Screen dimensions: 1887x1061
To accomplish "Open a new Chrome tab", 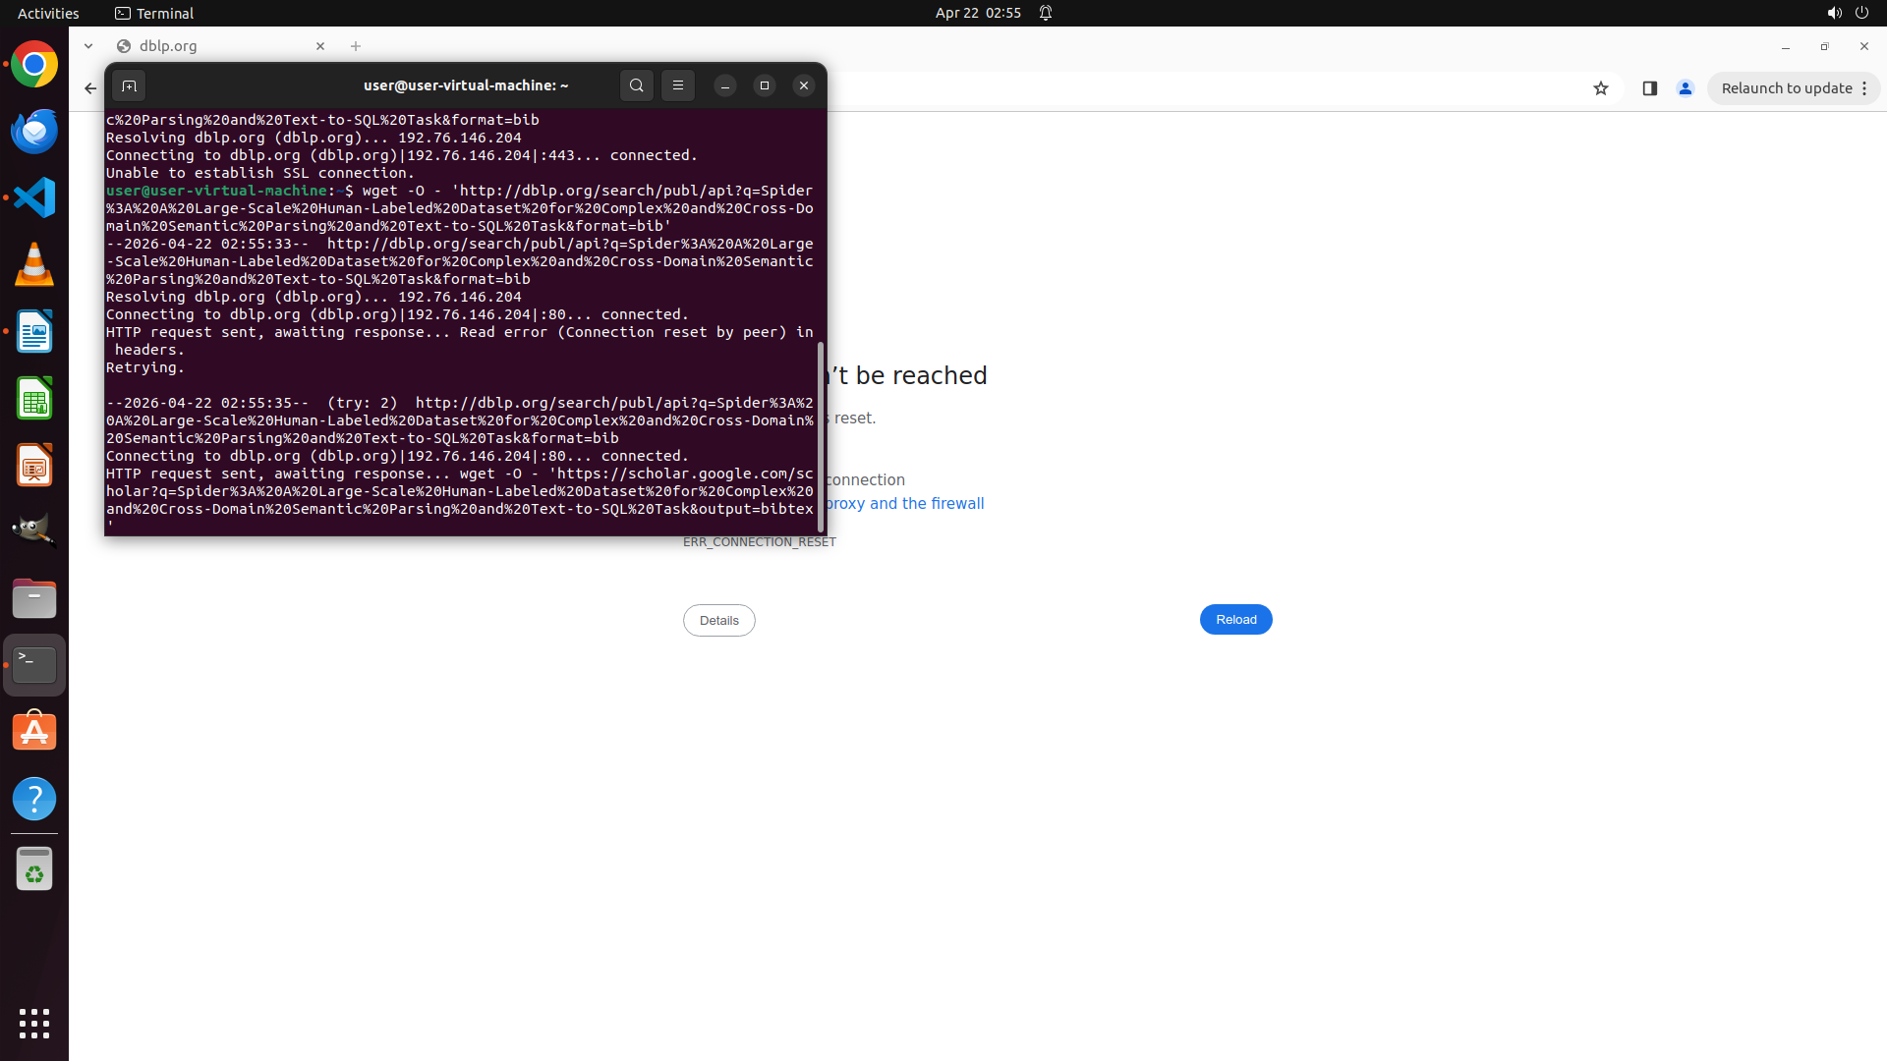I will coord(356,46).
